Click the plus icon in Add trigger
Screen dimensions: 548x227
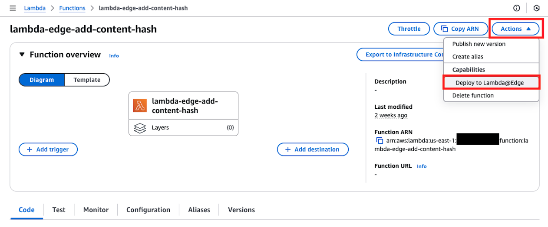(x=30, y=149)
